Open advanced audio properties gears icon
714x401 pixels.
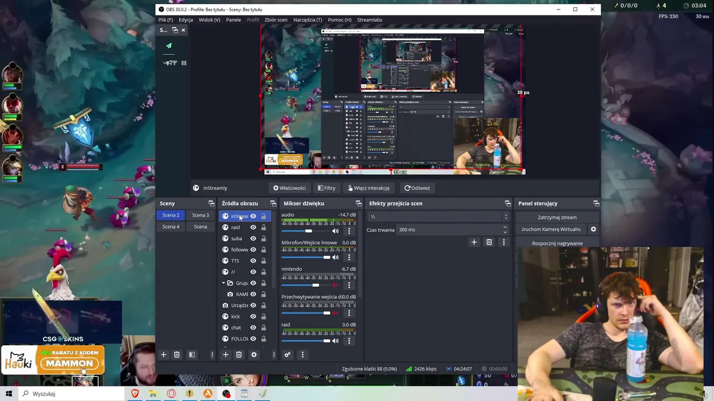pos(287,355)
